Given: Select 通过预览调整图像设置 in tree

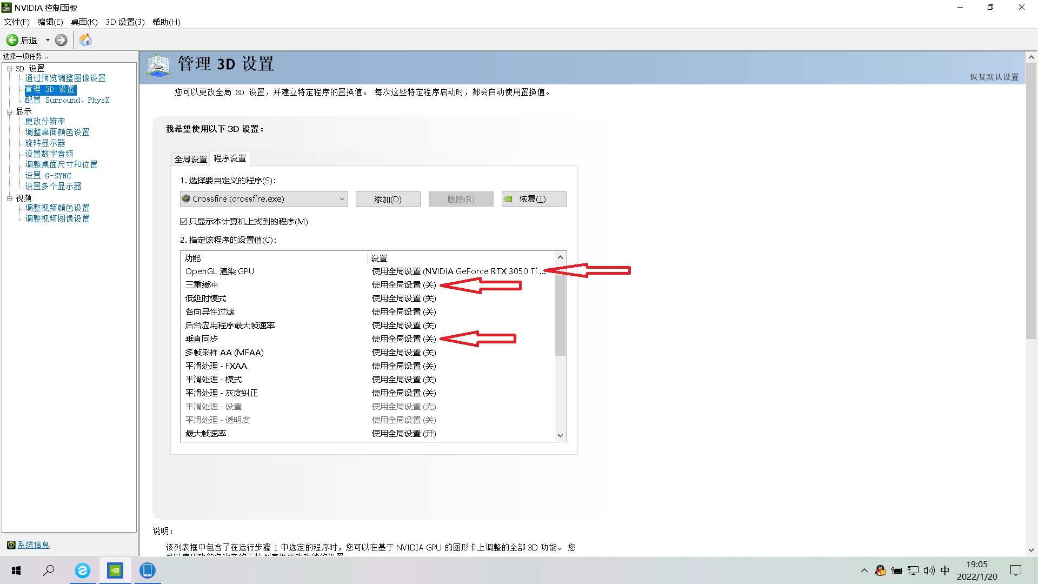Looking at the screenshot, I should click(x=65, y=78).
